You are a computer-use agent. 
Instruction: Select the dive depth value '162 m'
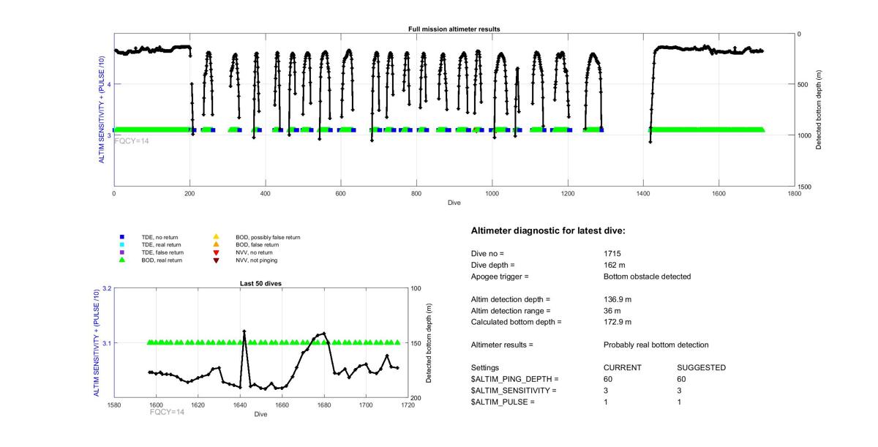(x=614, y=265)
